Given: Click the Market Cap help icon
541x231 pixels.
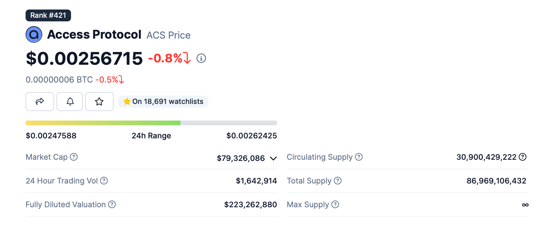Looking at the screenshot, I should [x=74, y=157].
